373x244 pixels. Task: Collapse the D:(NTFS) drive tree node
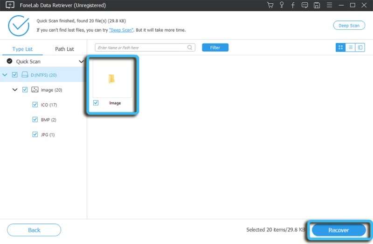pyautogui.click(x=5, y=75)
